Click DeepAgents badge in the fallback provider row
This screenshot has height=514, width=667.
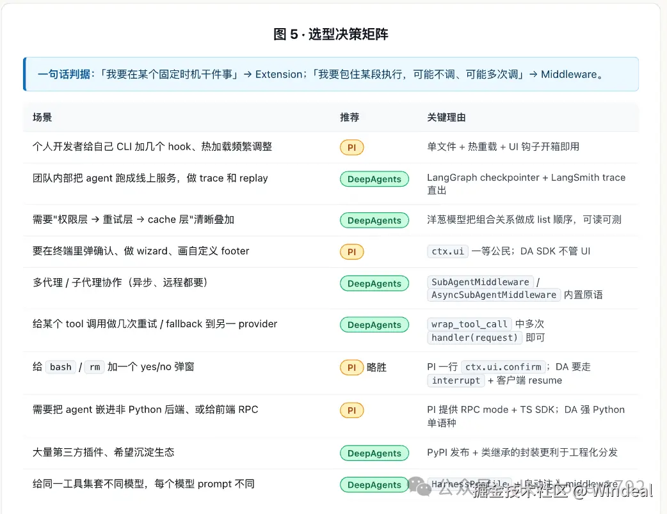(374, 325)
